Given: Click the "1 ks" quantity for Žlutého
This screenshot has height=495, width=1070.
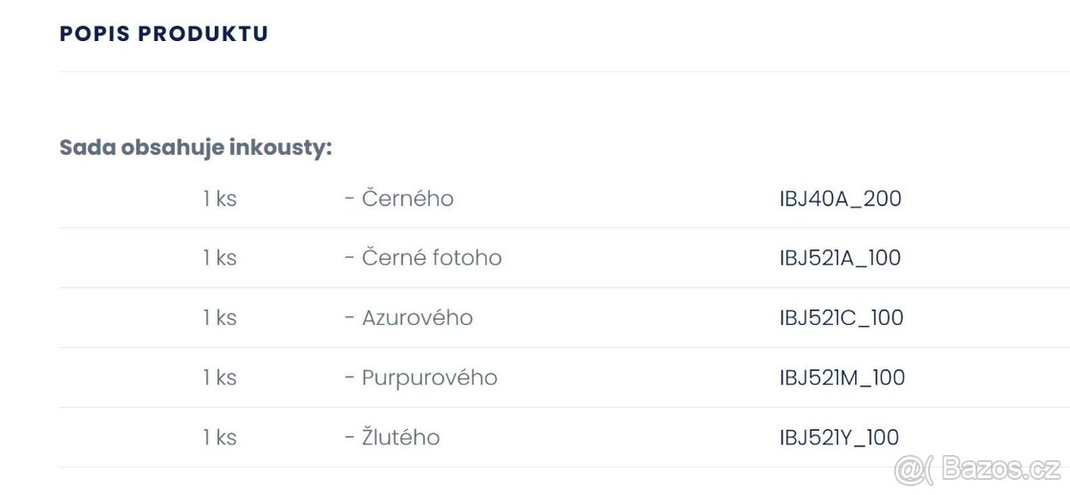Looking at the screenshot, I should (219, 437).
